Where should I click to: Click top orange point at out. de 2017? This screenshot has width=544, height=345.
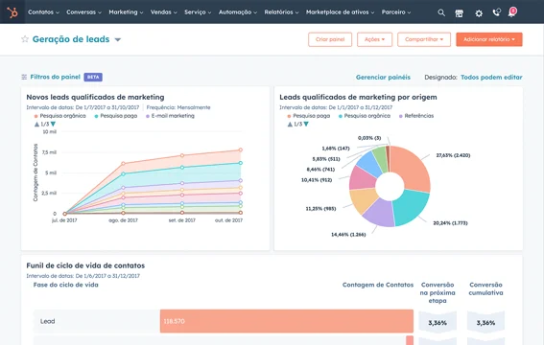click(x=240, y=150)
